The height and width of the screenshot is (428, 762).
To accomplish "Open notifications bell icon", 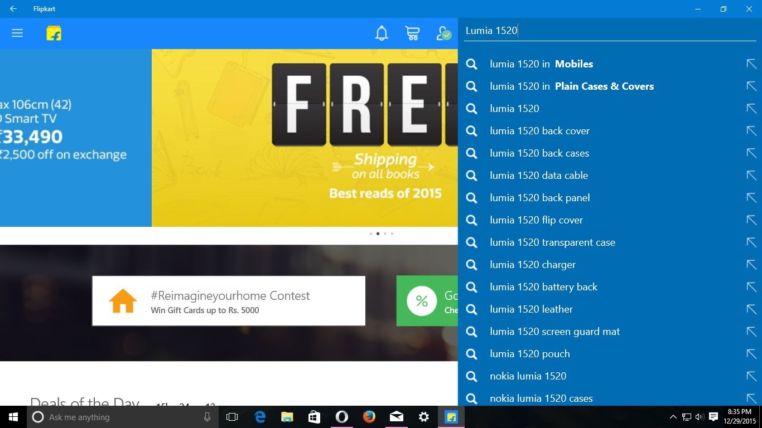I will (382, 33).
